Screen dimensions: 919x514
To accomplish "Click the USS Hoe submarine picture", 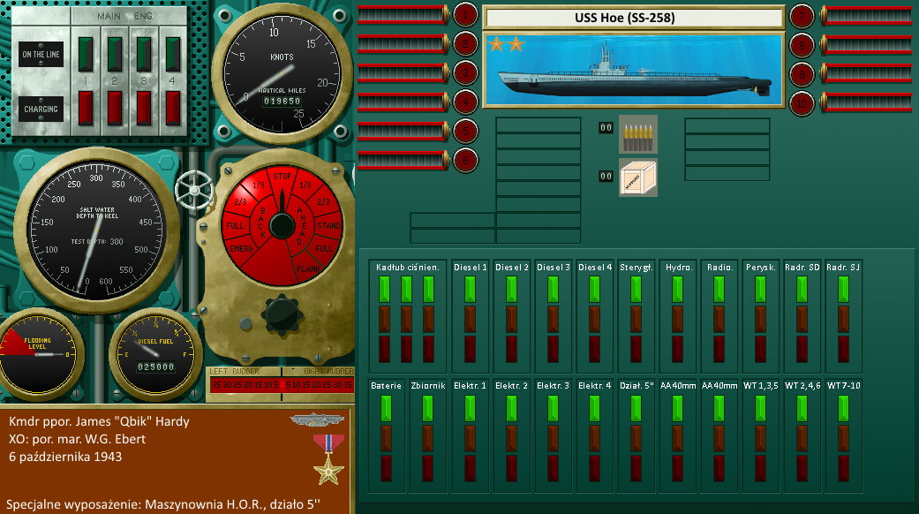I will [x=633, y=70].
